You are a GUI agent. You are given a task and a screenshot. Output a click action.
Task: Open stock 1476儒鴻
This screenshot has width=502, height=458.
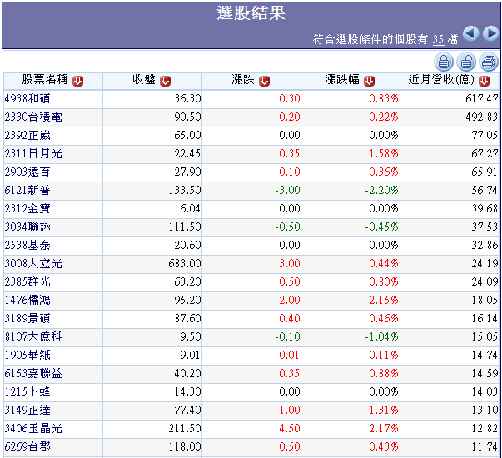[27, 300]
